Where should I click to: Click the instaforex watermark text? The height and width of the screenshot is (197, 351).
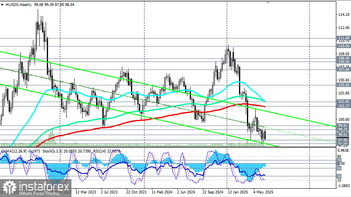click(x=43, y=187)
